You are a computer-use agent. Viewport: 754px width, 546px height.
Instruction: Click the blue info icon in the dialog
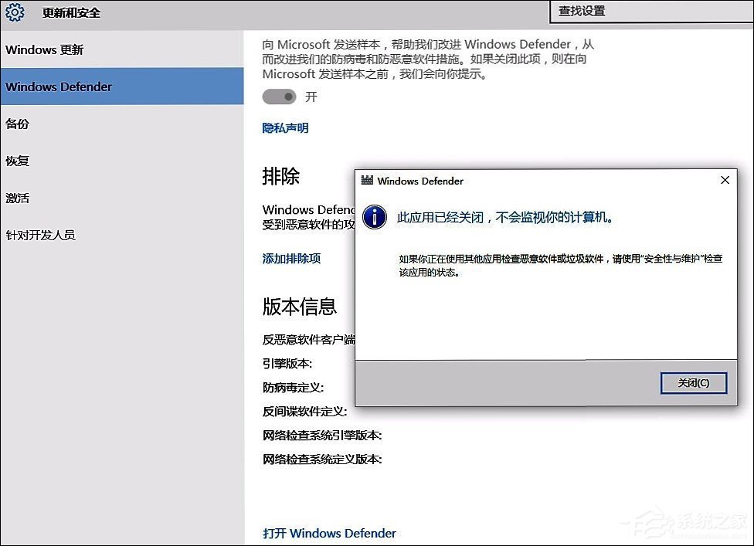(x=374, y=218)
